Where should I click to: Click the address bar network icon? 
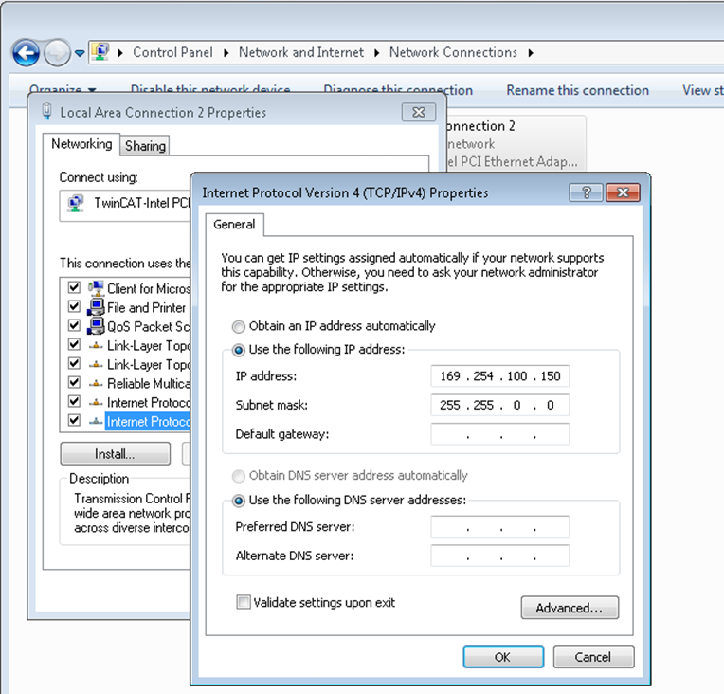(x=100, y=52)
